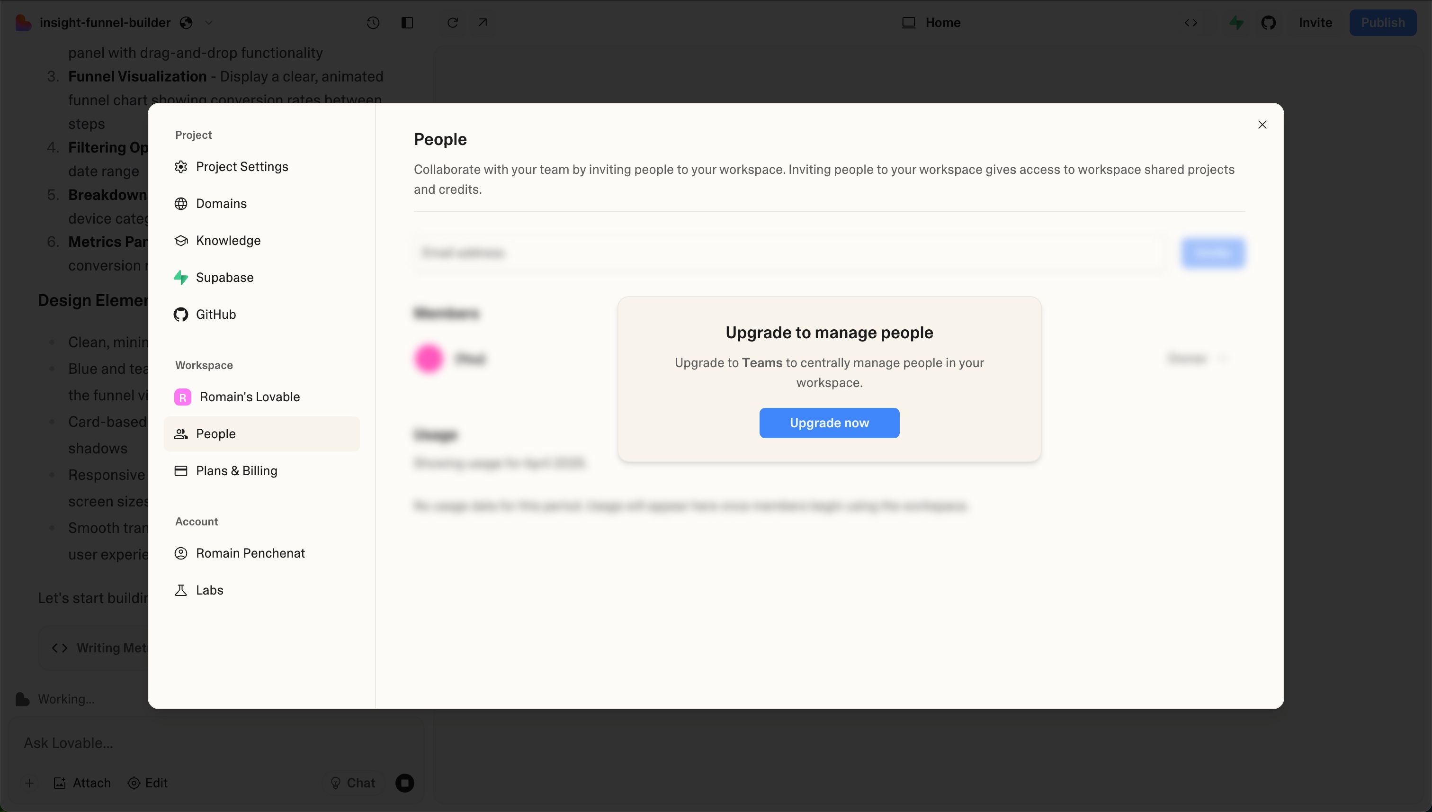This screenshot has height=812, width=1432.
Task: Click the credit card Billing icon
Action: 180,471
